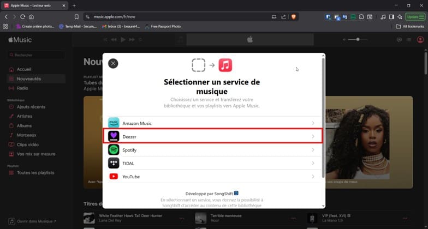Go back in the browser
Image resolution: width=428 pixels, height=229 pixels.
[6, 17]
